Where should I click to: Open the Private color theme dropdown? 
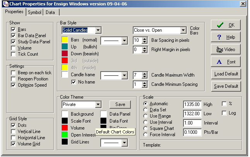(98, 104)
